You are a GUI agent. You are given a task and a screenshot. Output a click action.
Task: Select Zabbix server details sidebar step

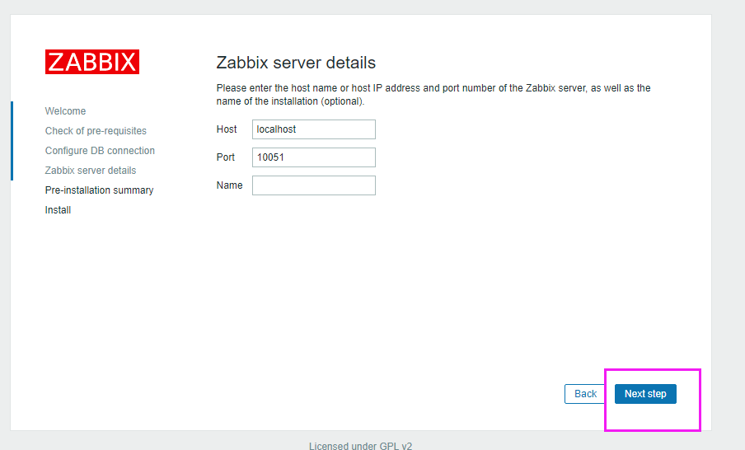pyautogui.click(x=91, y=171)
